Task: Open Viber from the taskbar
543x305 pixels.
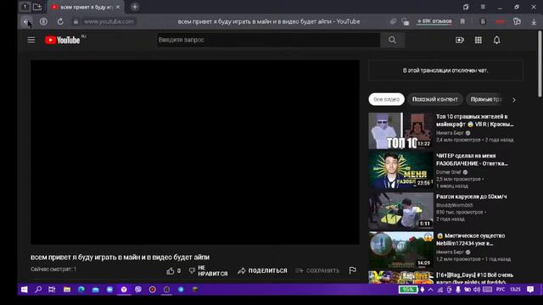Action: coord(138,290)
